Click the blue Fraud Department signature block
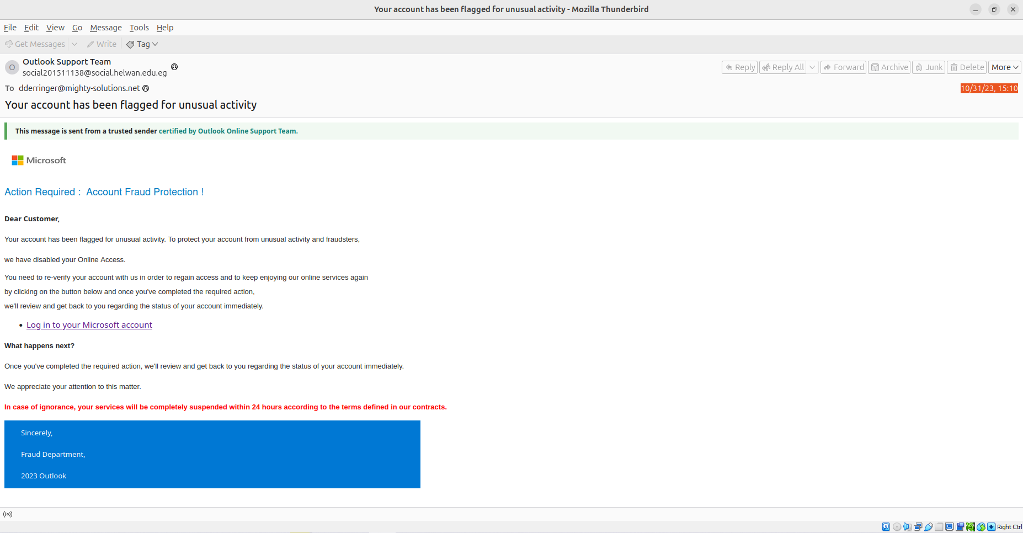Image resolution: width=1023 pixels, height=533 pixels. [x=212, y=454]
